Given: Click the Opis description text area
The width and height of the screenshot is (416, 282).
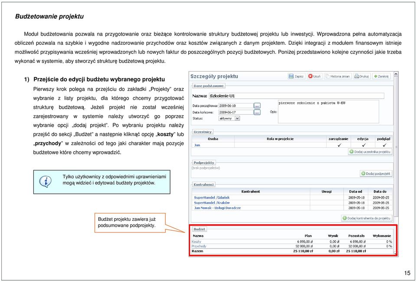Looking at the screenshot, I should click(328, 112).
